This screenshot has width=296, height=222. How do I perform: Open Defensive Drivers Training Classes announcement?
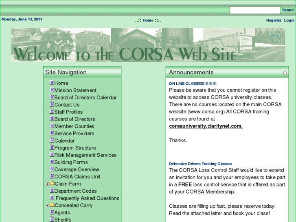click(x=200, y=164)
